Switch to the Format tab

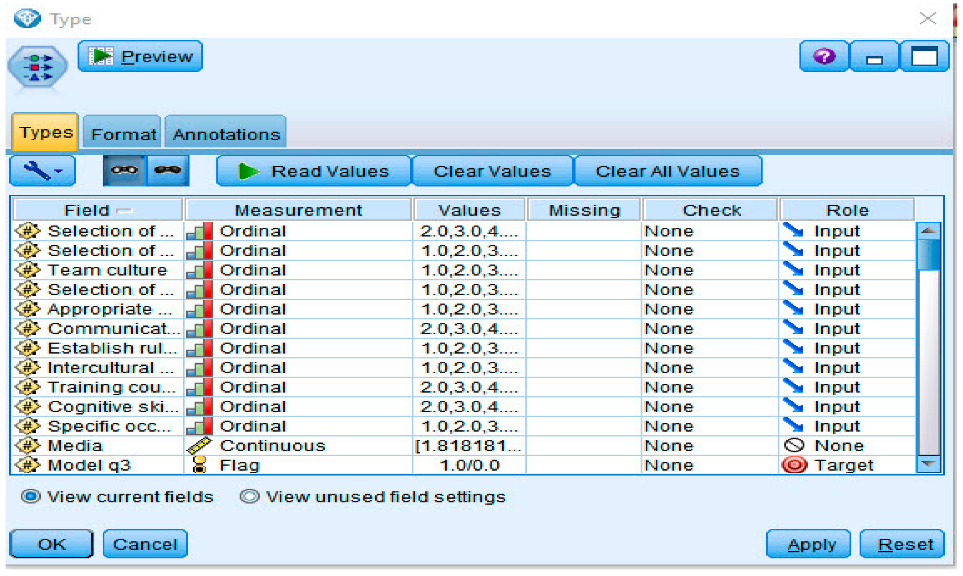(x=123, y=134)
